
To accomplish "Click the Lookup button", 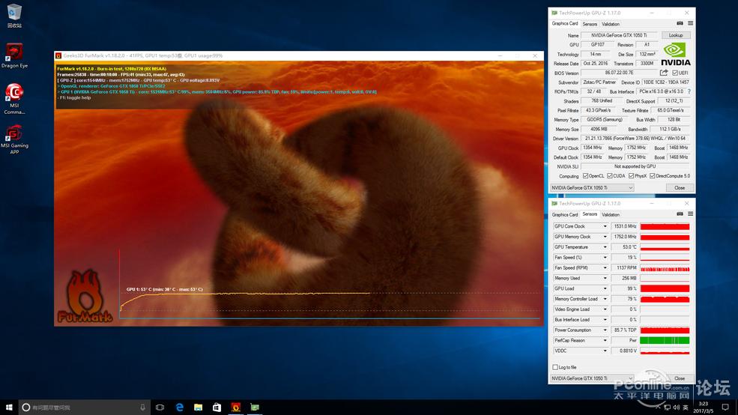I will coord(676,35).
